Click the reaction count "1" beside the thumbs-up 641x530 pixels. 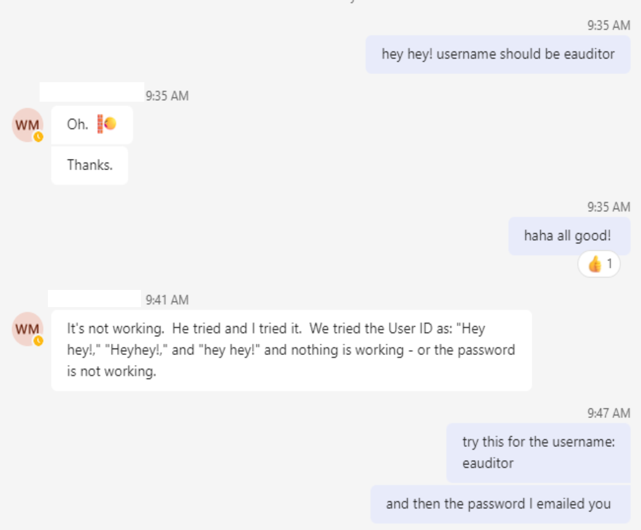(x=609, y=264)
